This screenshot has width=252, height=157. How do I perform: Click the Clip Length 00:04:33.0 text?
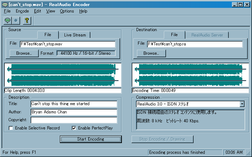click(25, 90)
